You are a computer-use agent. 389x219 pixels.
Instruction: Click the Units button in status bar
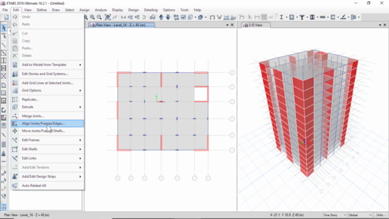tap(379, 215)
